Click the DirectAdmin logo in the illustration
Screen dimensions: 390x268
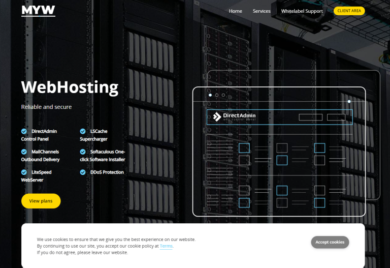point(235,117)
